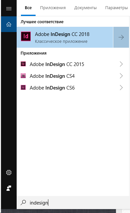Expand arrow for InDesign CC 2018 result
The width and height of the screenshot is (130, 213).
[121, 37]
